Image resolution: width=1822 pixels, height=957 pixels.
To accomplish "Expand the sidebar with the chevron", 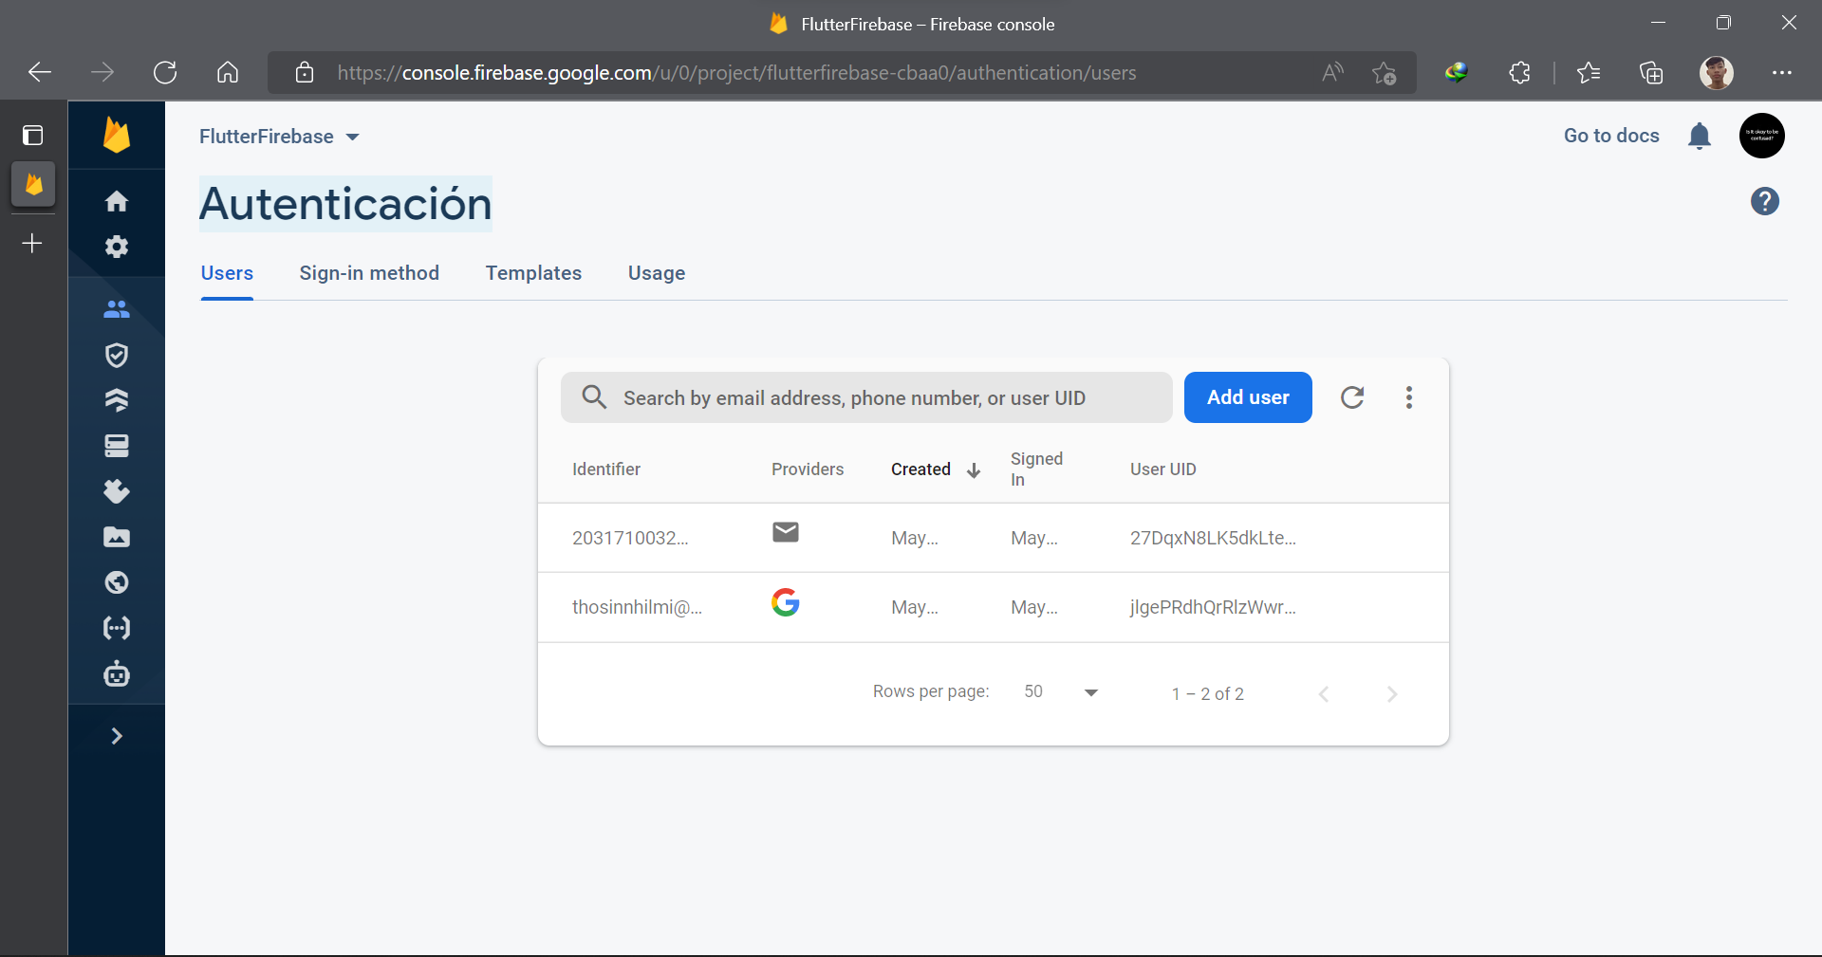I will pyautogui.click(x=116, y=735).
